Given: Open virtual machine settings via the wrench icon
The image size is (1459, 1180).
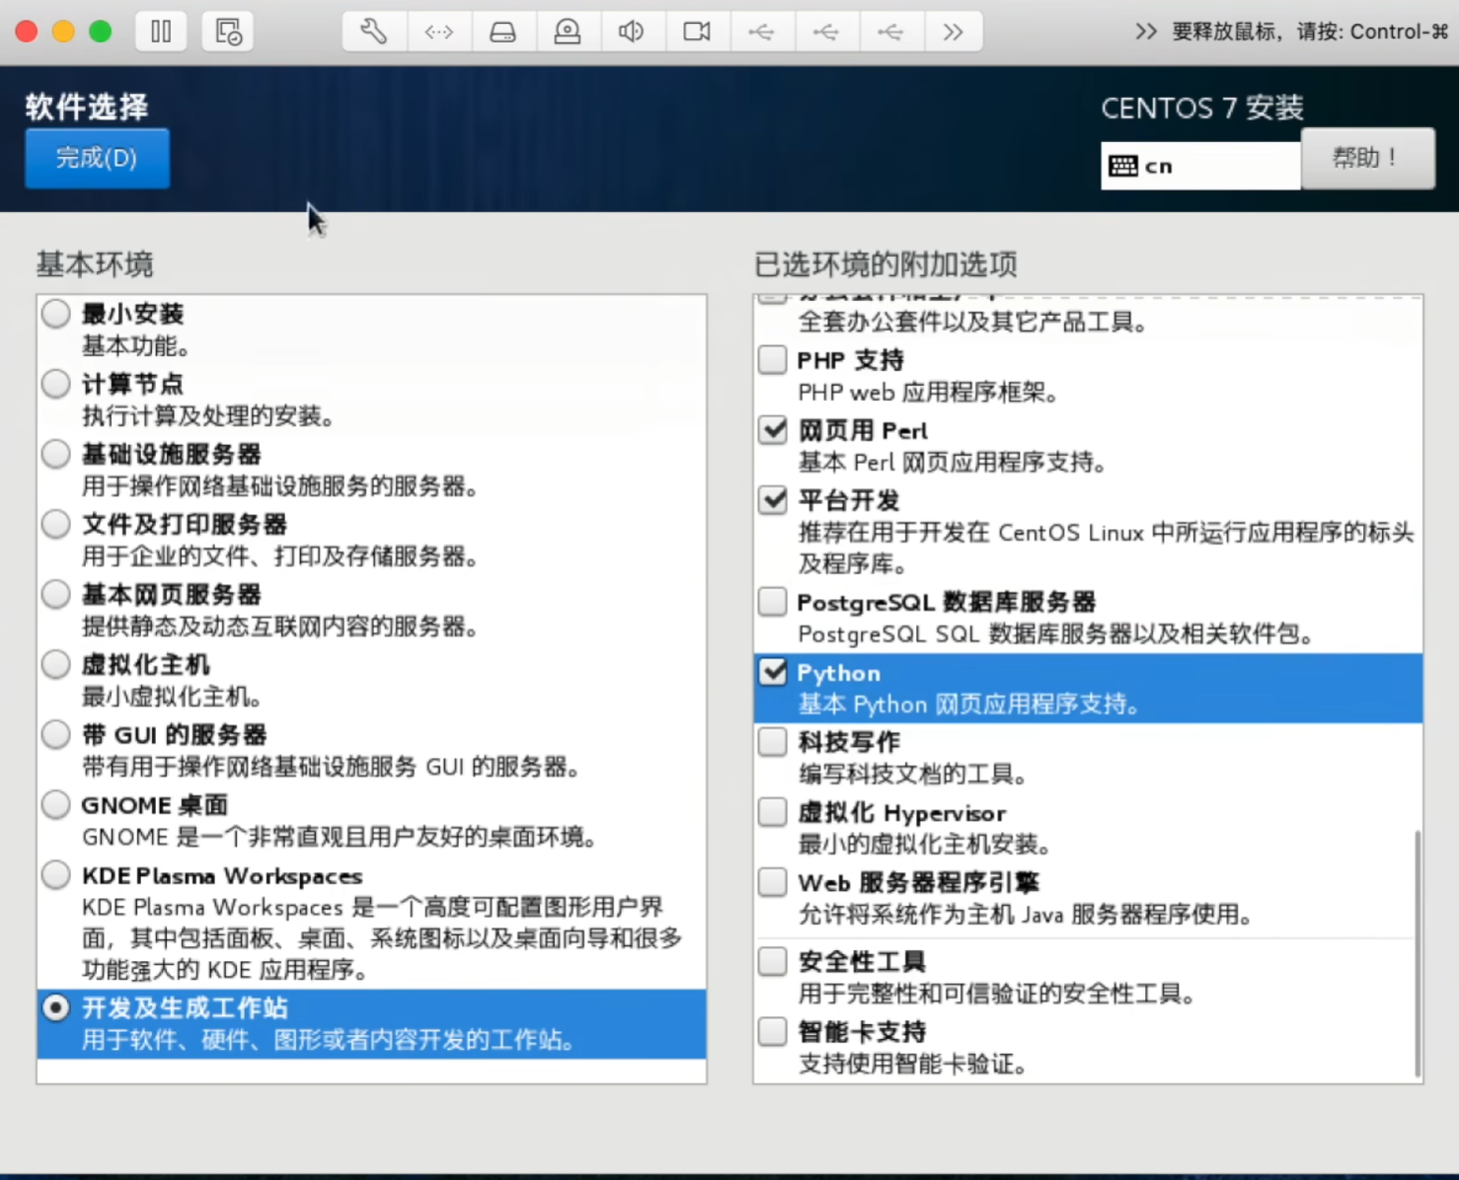Looking at the screenshot, I should pyautogui.click(x=373, y=31).
